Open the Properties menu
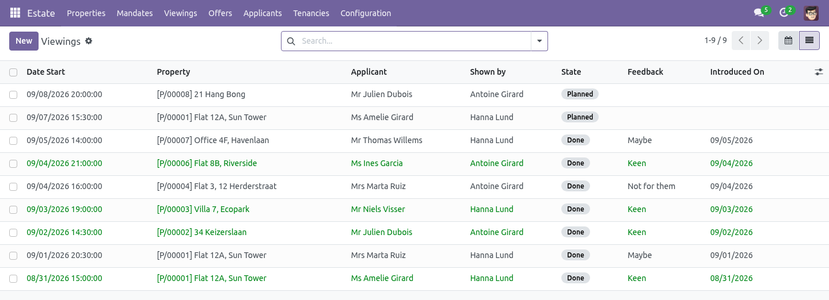This screenshot has width=829, height=300. click(86, 13)
